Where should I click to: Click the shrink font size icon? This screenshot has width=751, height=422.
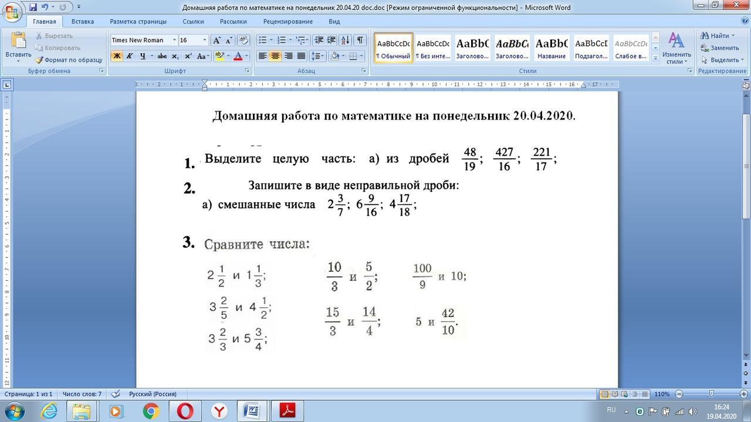[228, 40]
